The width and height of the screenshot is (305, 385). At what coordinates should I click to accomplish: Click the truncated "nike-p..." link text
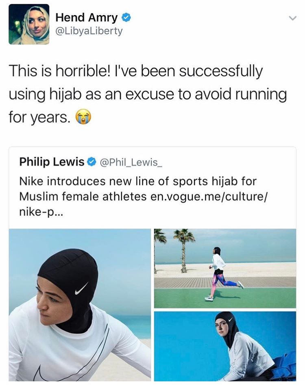click(x=41, y=211)
